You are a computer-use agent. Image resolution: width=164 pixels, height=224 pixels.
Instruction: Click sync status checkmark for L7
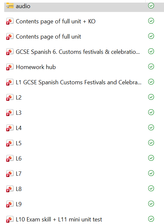point(151,173)
